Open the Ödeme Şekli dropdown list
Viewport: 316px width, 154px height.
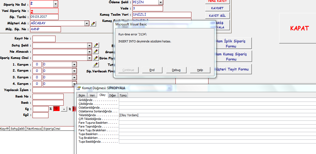click(x=161, y=2)
